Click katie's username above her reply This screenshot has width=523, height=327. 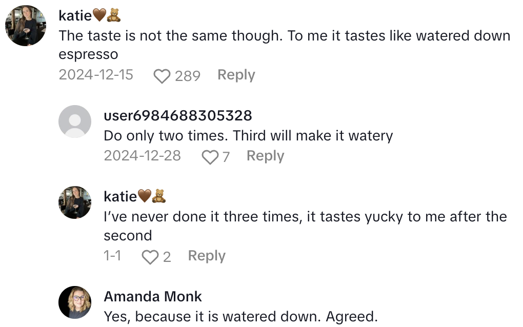[x=120, y=196]
